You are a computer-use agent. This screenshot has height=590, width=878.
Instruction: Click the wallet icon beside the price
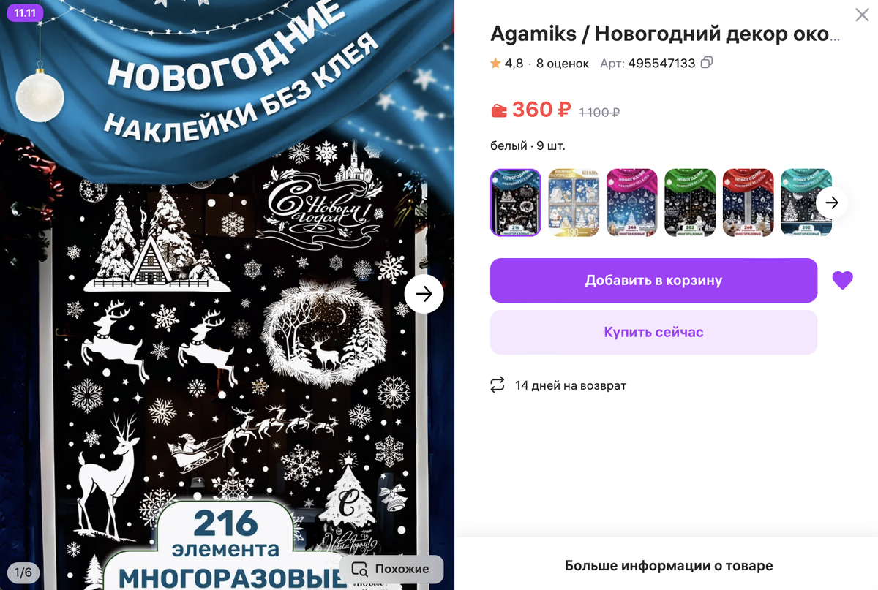pos(498,110)
